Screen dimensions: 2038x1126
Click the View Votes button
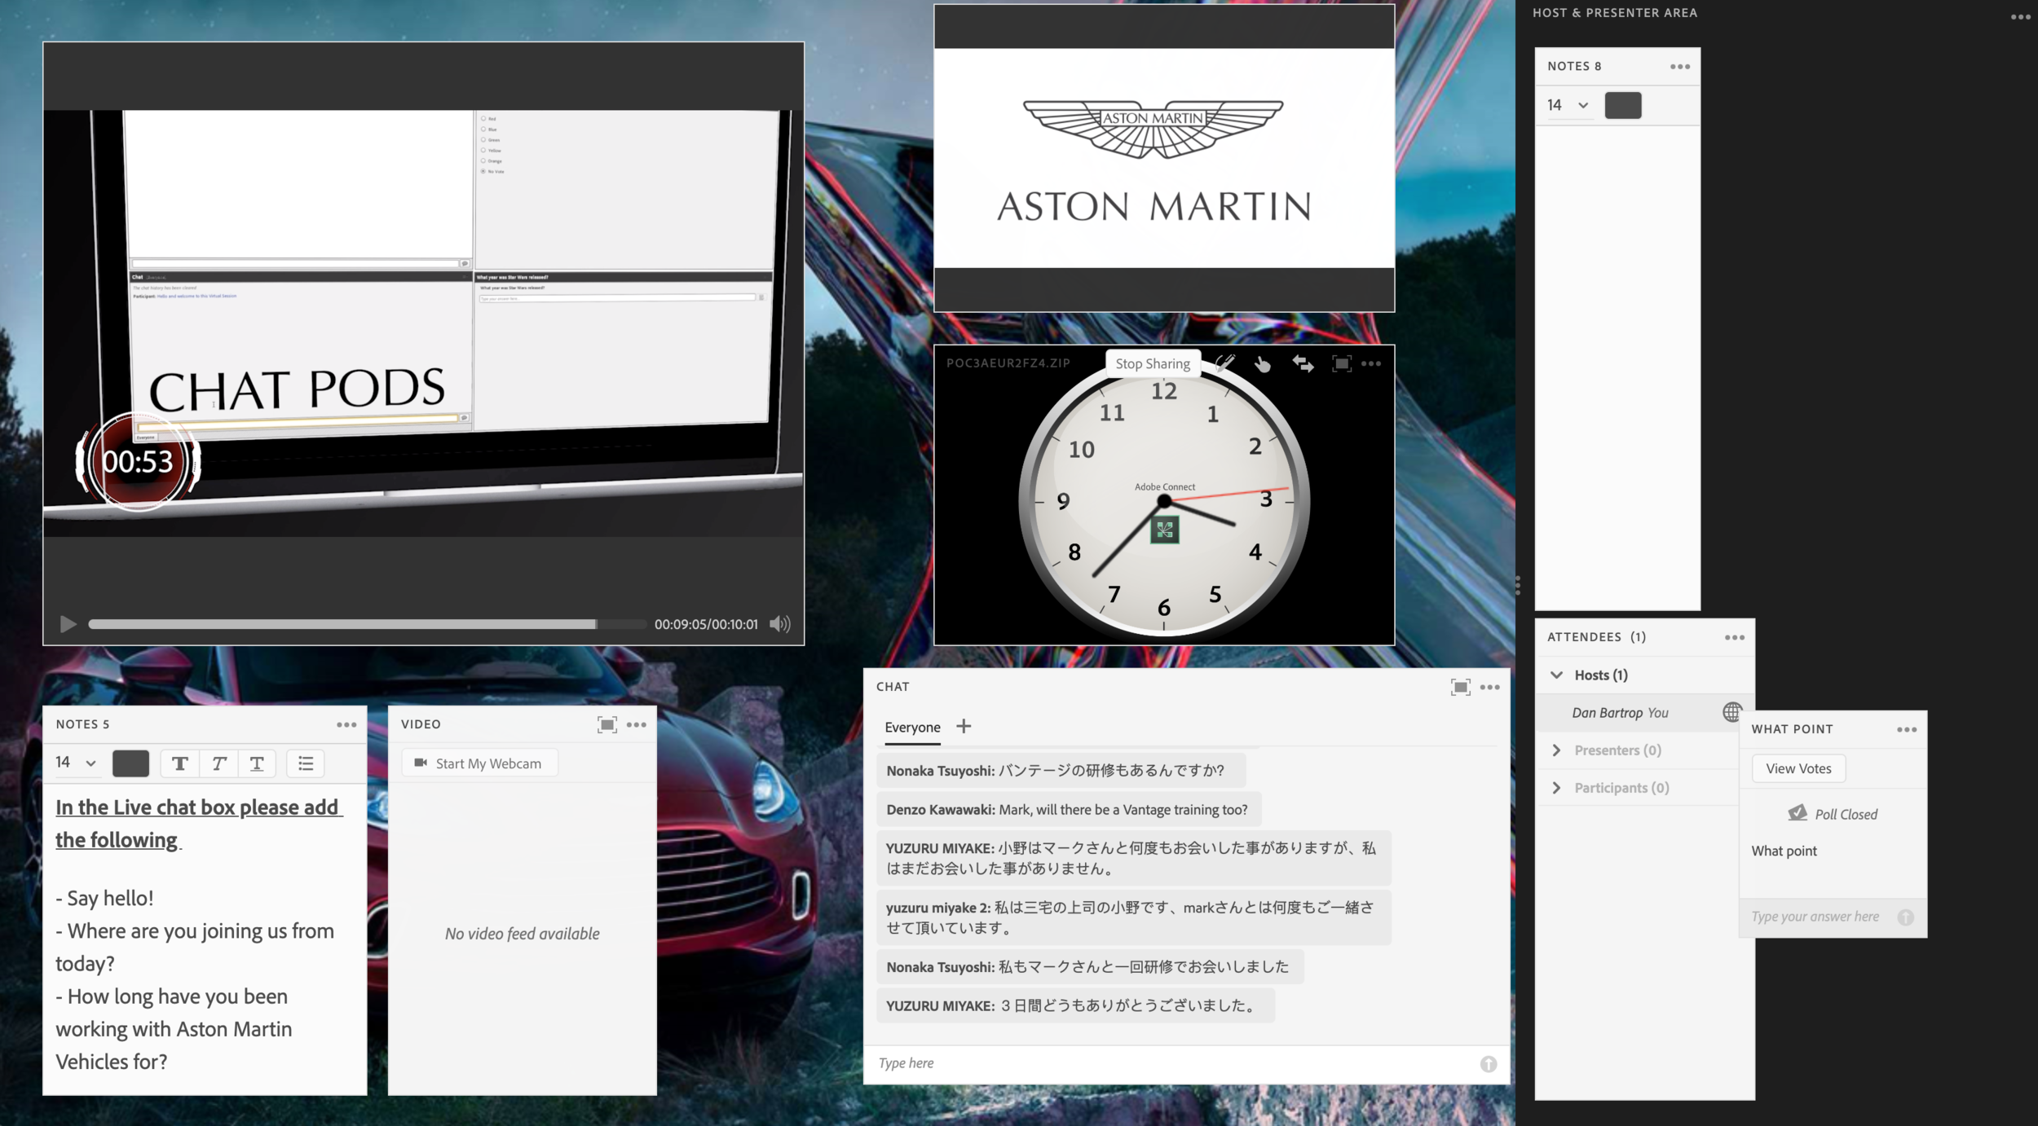pos(1798,768)
